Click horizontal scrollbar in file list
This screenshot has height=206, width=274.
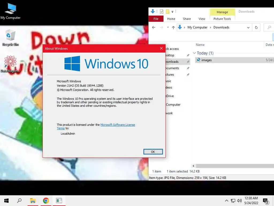point(235,166)
